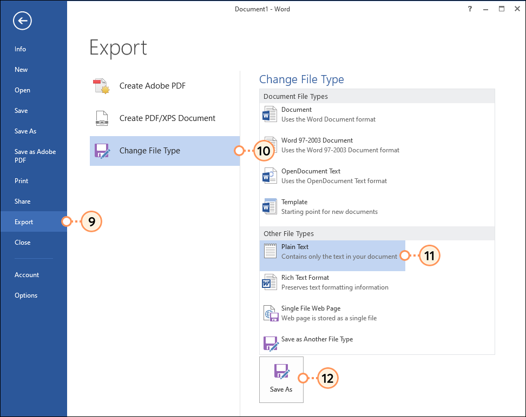Open the Account page

pyautogui.click(x=34, y=274)
